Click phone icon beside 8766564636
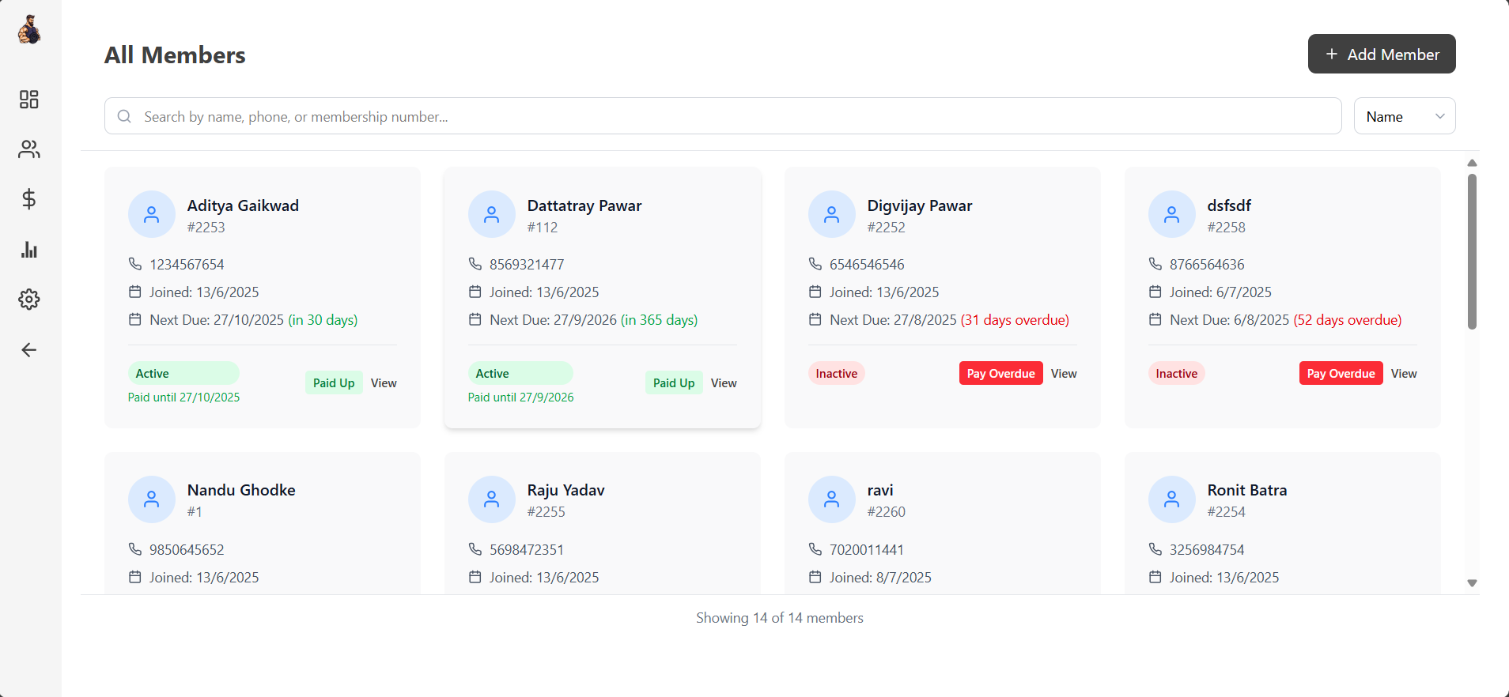 (x=1155, y=264)
